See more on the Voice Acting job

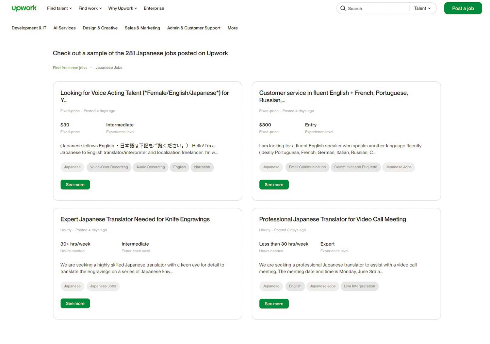[x=75, y=185]
